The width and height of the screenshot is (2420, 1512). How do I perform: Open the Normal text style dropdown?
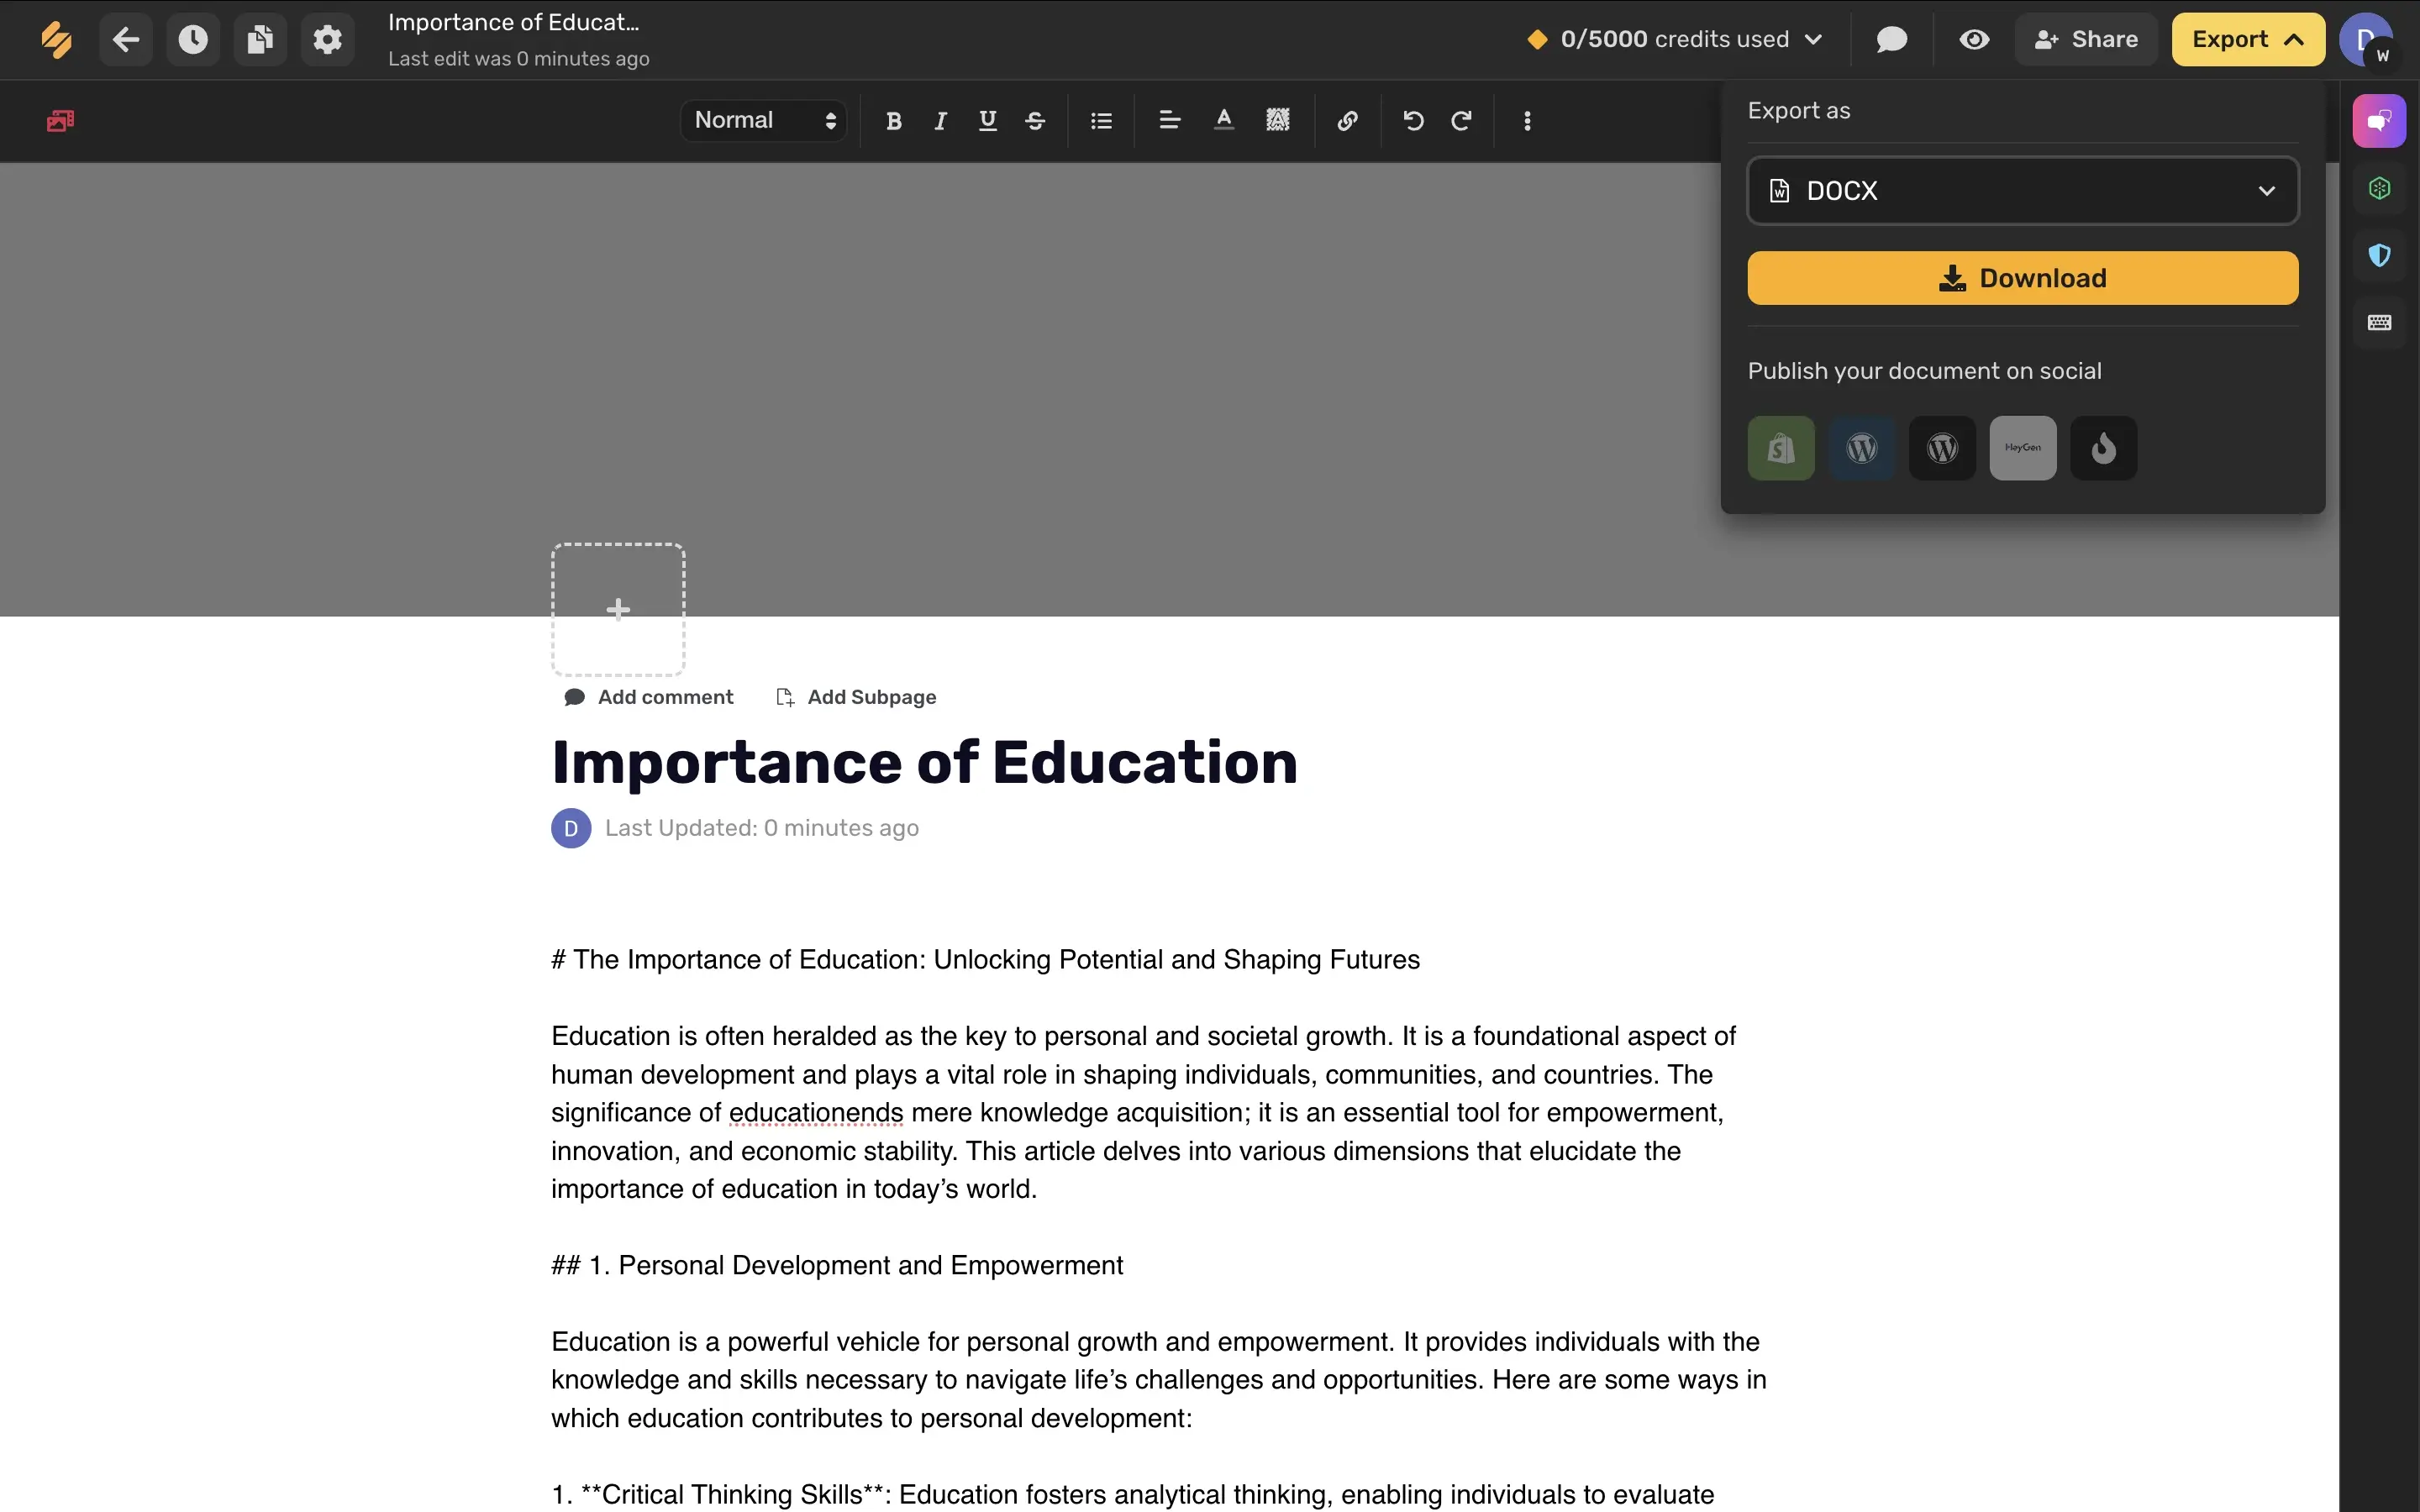pyautogui.click(x=764, y=121)
